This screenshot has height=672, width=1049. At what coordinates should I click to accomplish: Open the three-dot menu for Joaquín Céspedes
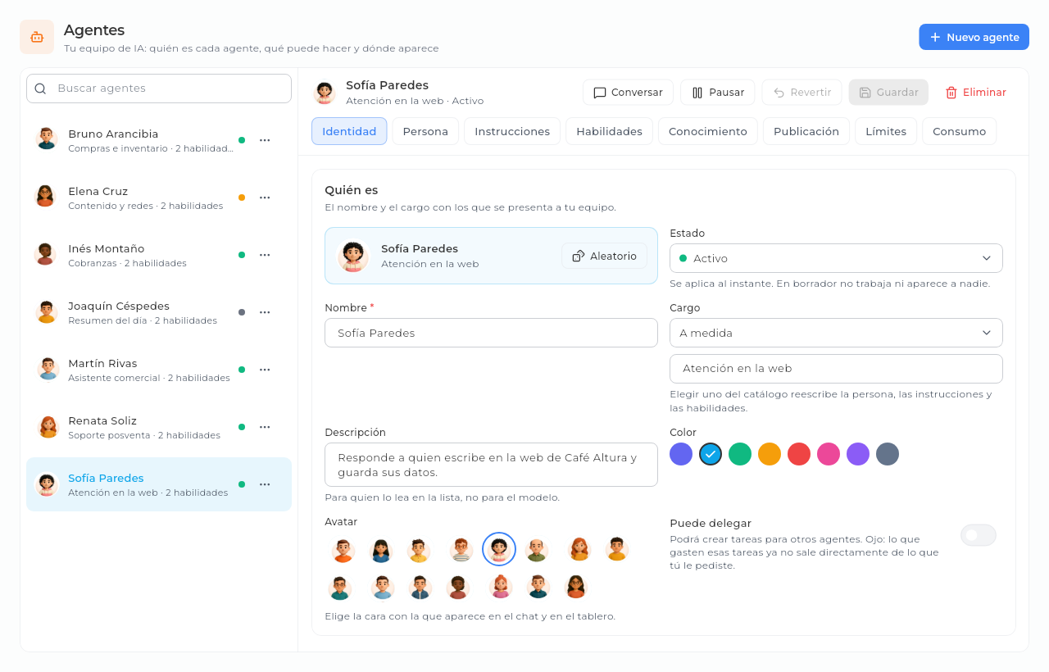(265, 312)
